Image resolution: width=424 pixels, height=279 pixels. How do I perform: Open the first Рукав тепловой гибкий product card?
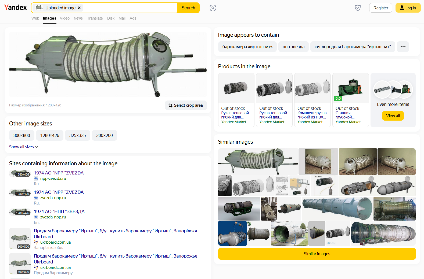click(236, 100)
